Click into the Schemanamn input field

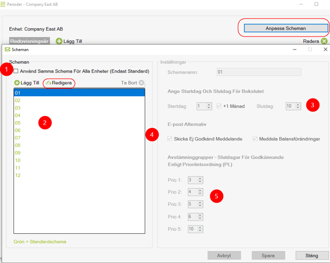click(259, 72)
